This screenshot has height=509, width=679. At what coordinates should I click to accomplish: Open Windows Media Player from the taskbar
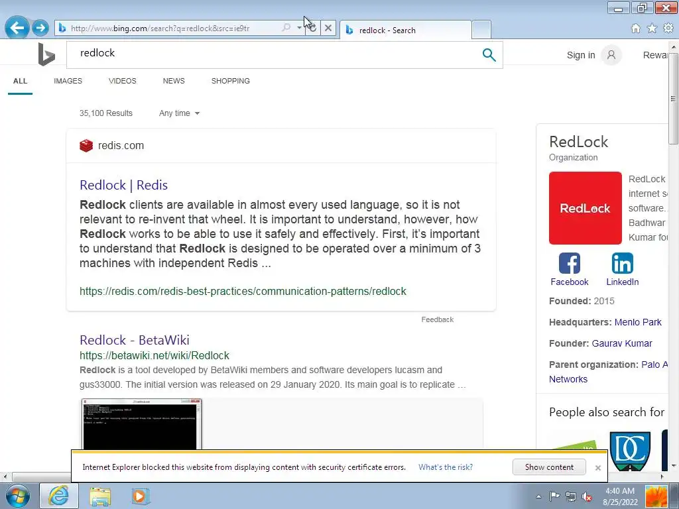tap(140, 496)
